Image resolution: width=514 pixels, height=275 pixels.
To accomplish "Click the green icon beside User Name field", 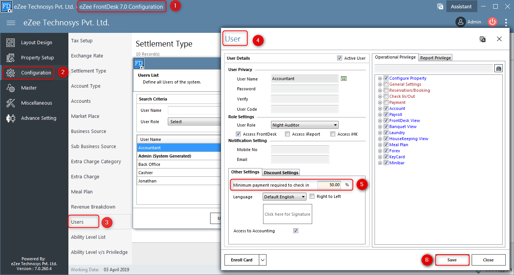I will click(344, 79).
